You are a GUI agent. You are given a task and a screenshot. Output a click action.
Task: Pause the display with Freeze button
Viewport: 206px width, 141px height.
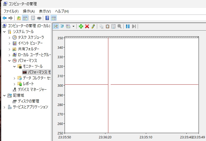(x=128, y=26)
